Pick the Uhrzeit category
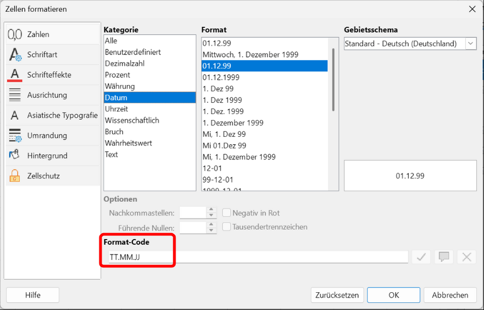This screenshot has width=484, height=310. 150,109
